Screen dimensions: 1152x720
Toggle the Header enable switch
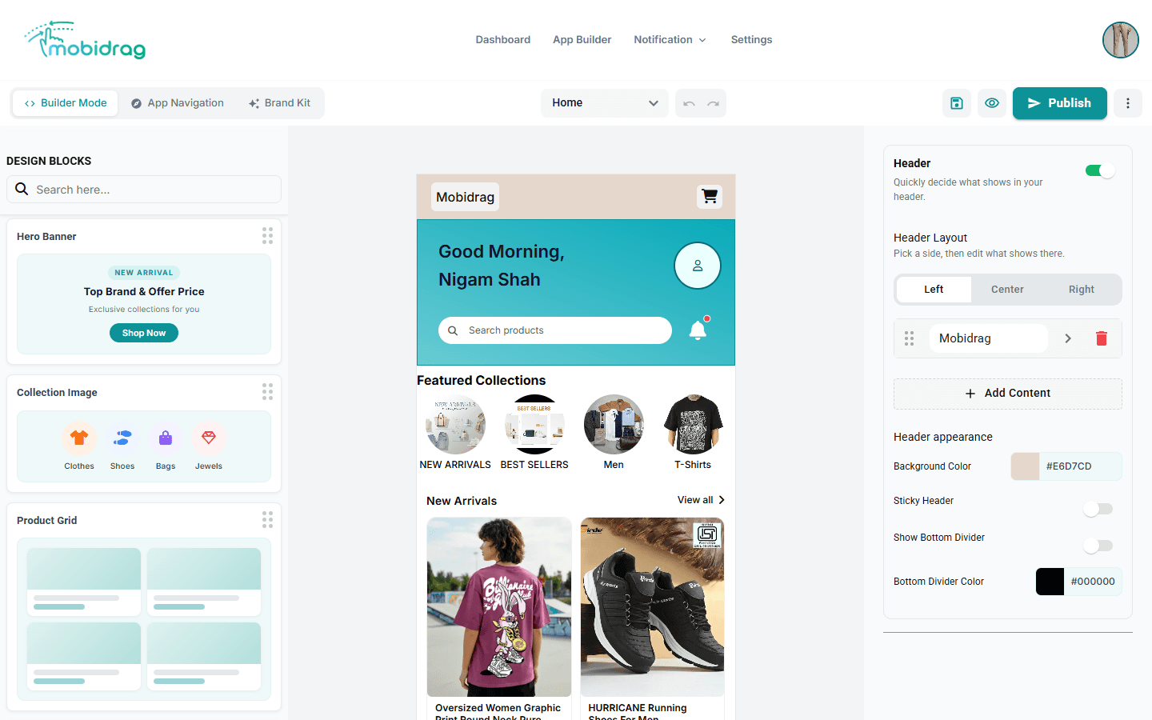pos(1100,170)
